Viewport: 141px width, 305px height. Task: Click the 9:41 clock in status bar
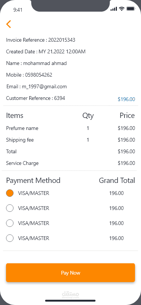pos(18,10)
